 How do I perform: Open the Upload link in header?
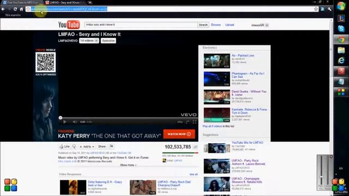[230, 25]
